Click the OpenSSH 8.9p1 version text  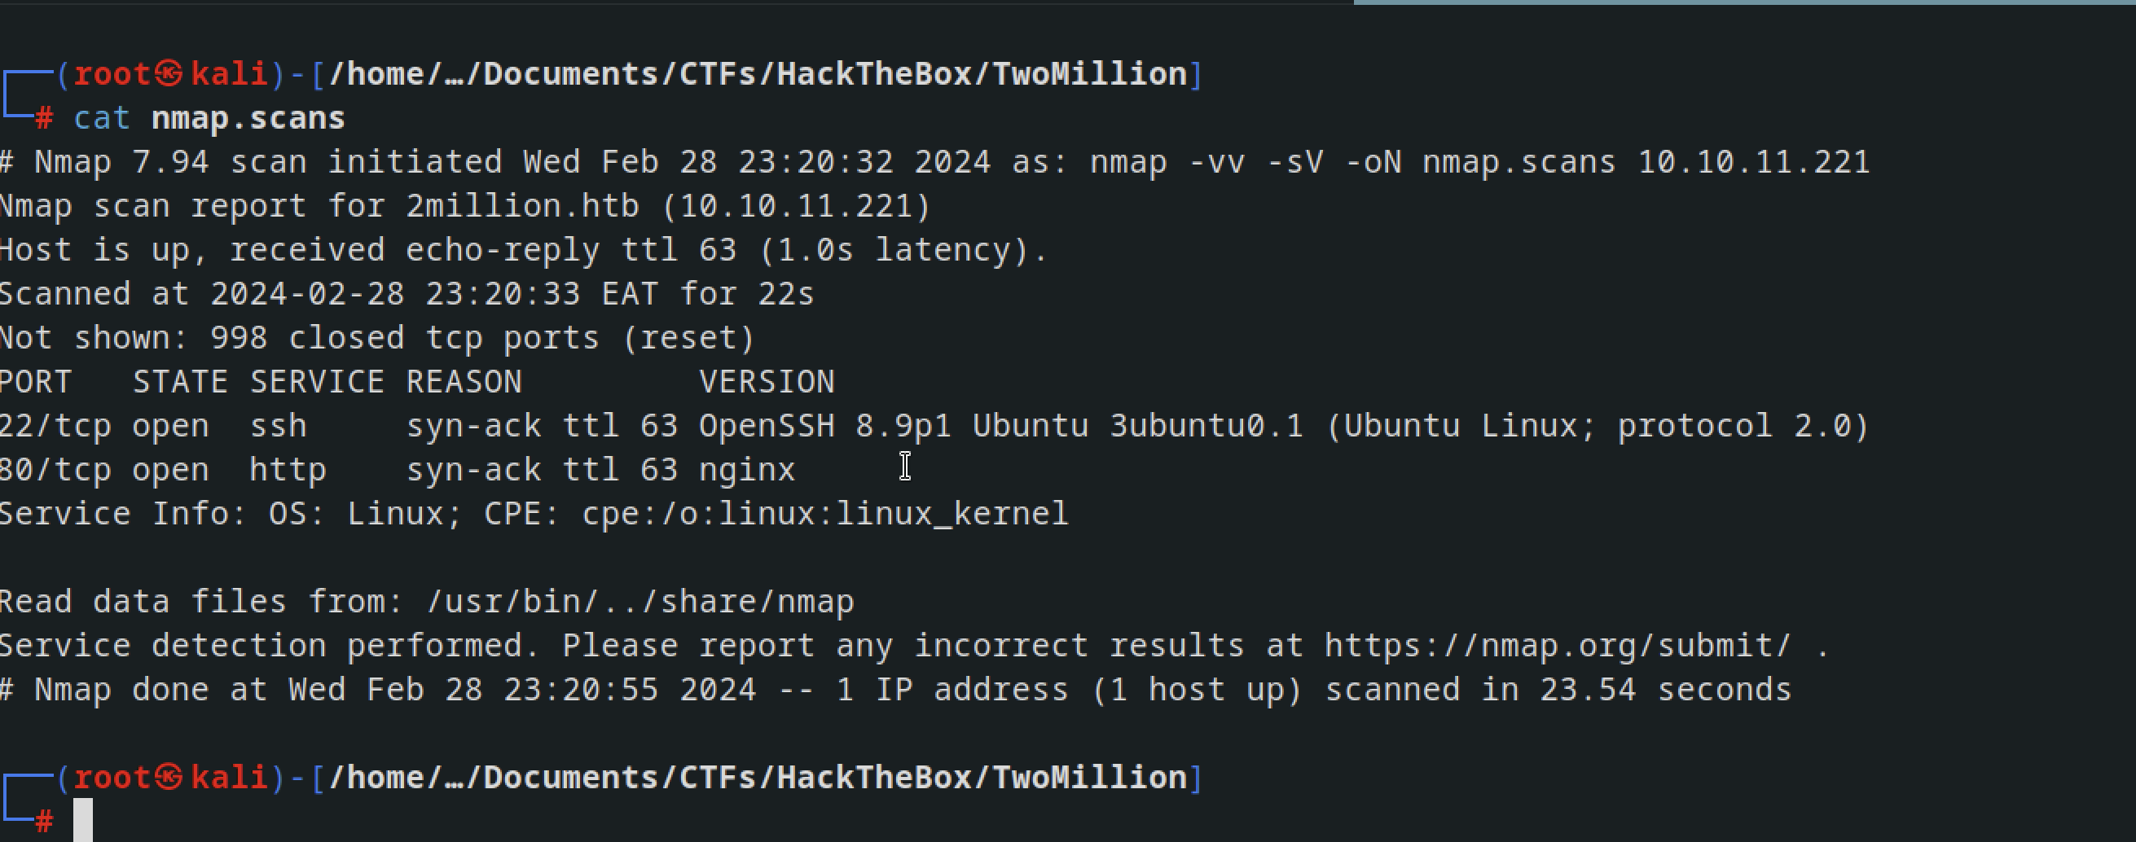(x=824, y=426)
